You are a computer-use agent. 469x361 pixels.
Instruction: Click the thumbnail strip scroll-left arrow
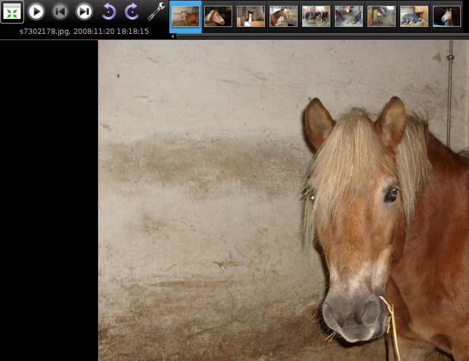coord(173,36)
